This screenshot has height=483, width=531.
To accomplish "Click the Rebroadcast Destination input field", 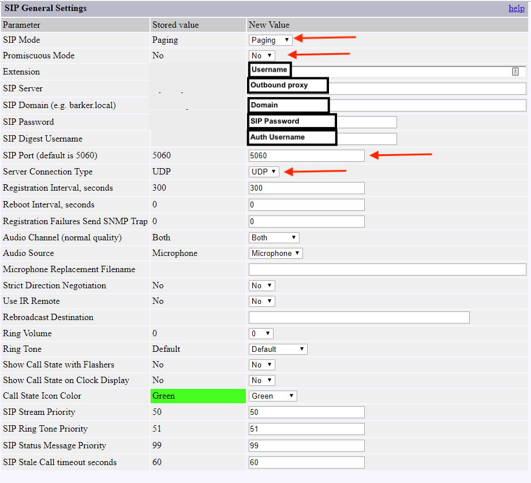I will click(x=359, y=318).
